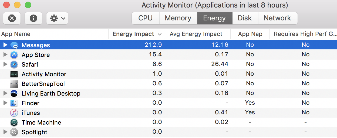Select the App Store row name
The height and width of the screenshot is (138, 337).
tap(36, 55)
